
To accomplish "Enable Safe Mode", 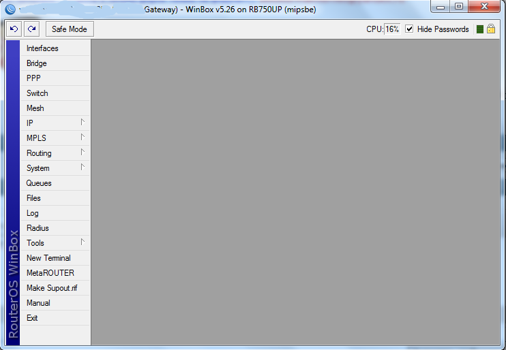I will coord(70,29).
